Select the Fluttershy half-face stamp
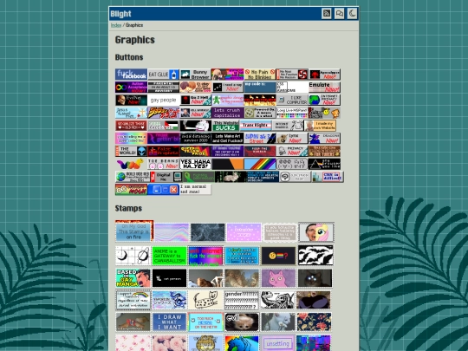The width and height of the screenshot is (468, 351). [x=316, y=232]
